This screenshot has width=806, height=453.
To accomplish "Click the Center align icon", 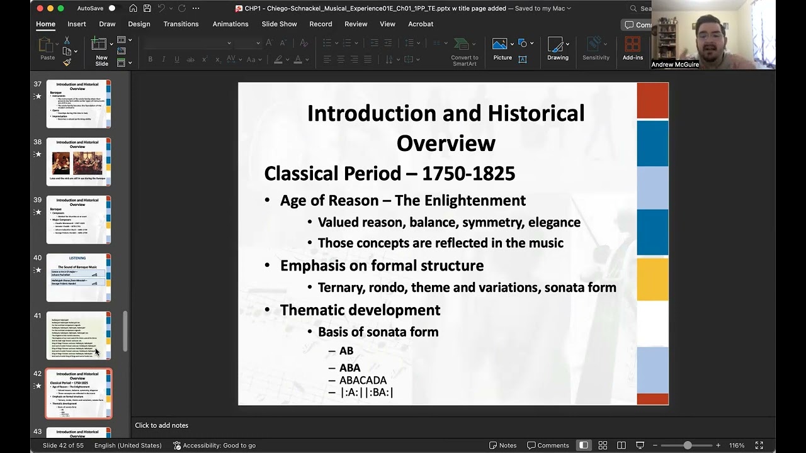I will pos(341,59).
